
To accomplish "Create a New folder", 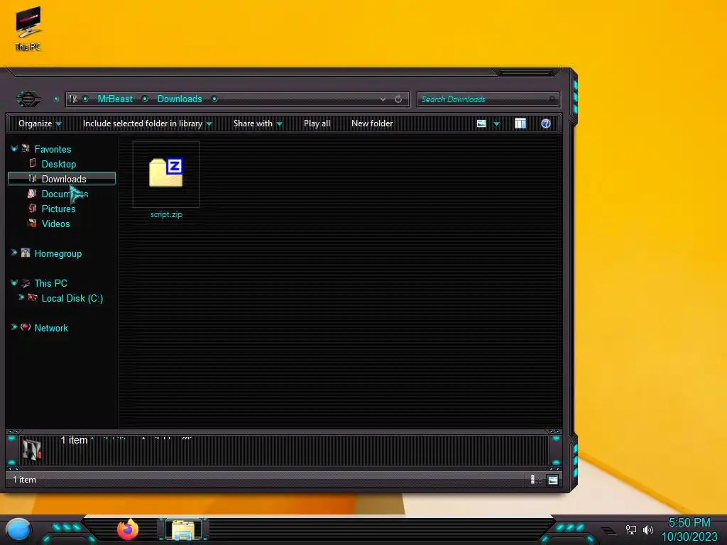I will click(372, 123).
